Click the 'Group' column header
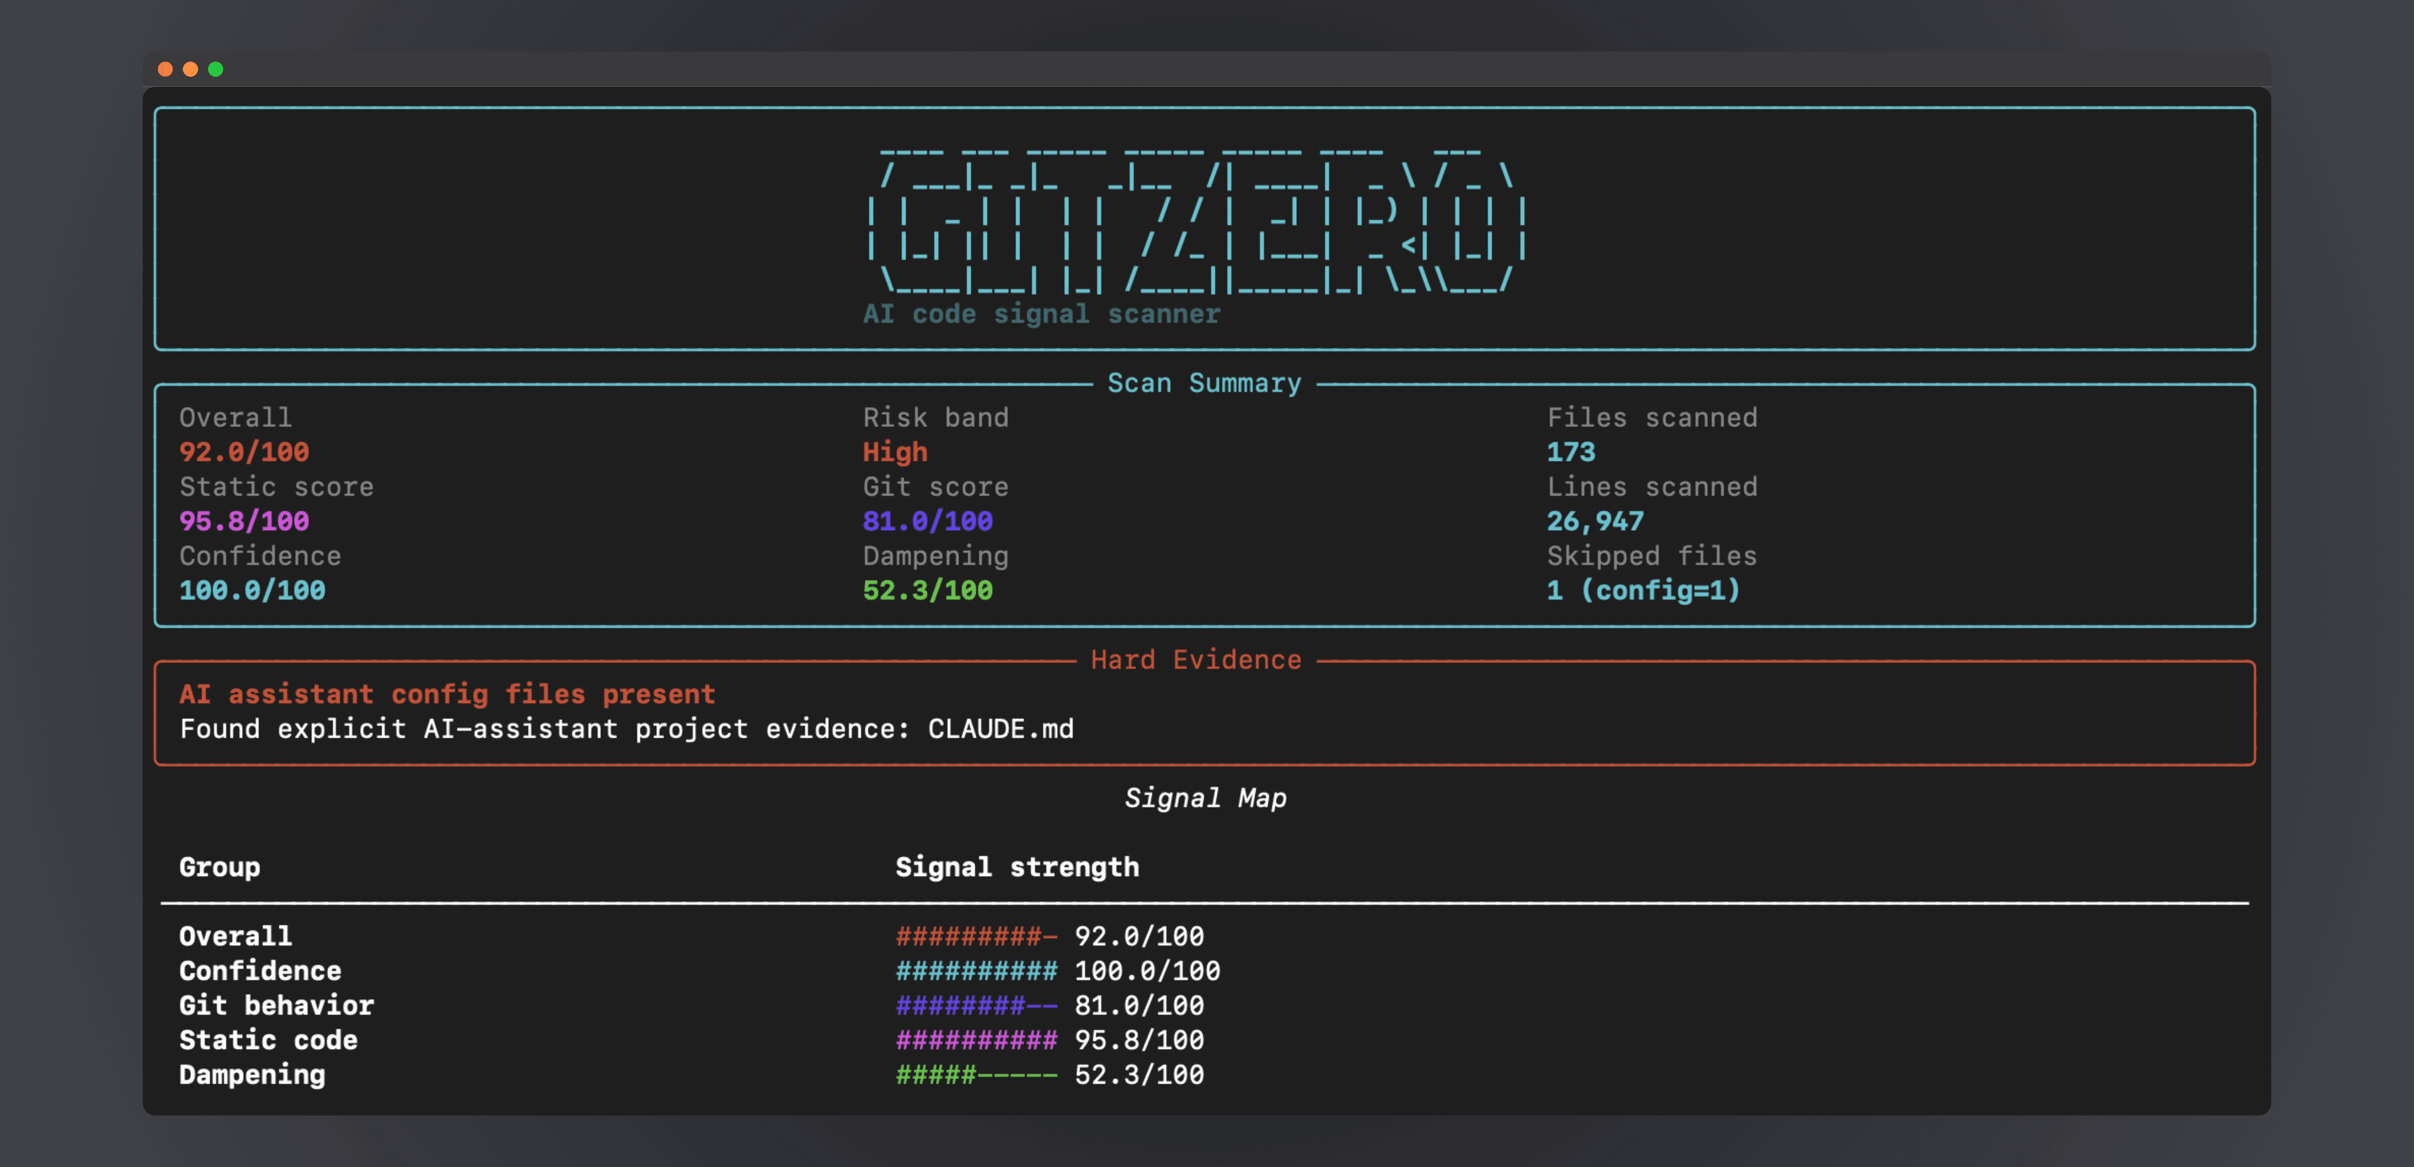The width and height of the screenshot is (2414, 1167). point(219,867)
